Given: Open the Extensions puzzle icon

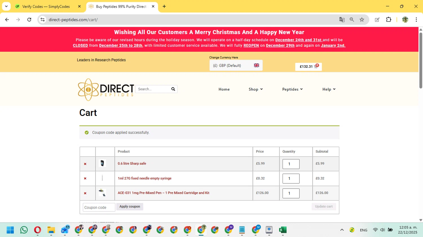Looking at the screenshot, I should coord(389,20).
